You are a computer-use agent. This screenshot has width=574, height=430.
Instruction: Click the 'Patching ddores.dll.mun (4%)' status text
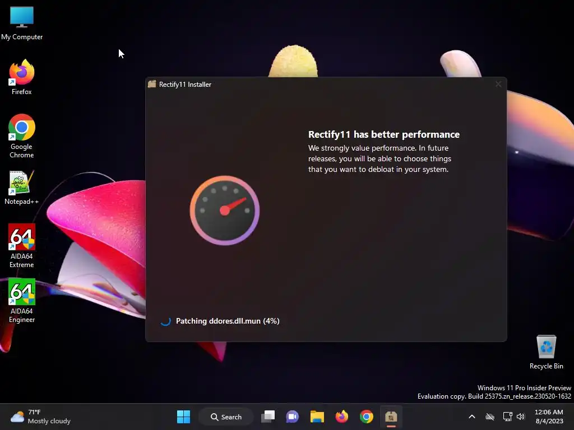click(x=228, y=321)
